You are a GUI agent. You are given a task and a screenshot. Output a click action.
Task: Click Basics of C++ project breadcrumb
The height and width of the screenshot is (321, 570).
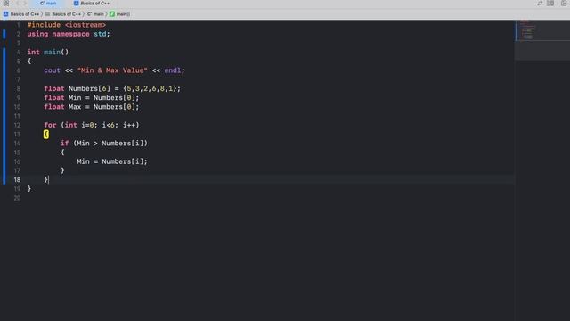(25, 14)
